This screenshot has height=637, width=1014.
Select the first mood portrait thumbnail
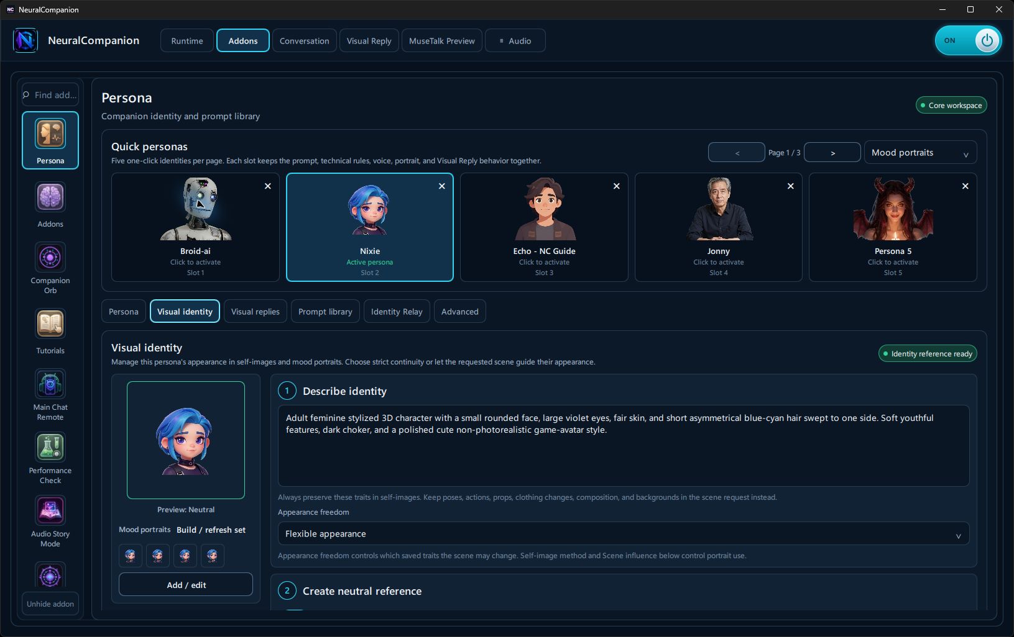tap(131, 556)
